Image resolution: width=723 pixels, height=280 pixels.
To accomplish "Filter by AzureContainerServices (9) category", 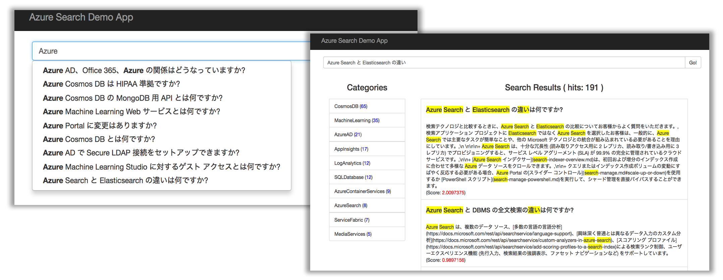I will [x=367, y=191].
